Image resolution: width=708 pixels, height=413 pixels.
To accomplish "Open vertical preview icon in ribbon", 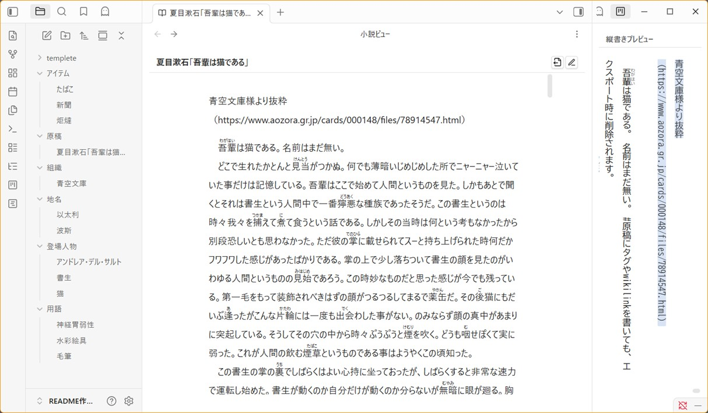I will 12,185.
